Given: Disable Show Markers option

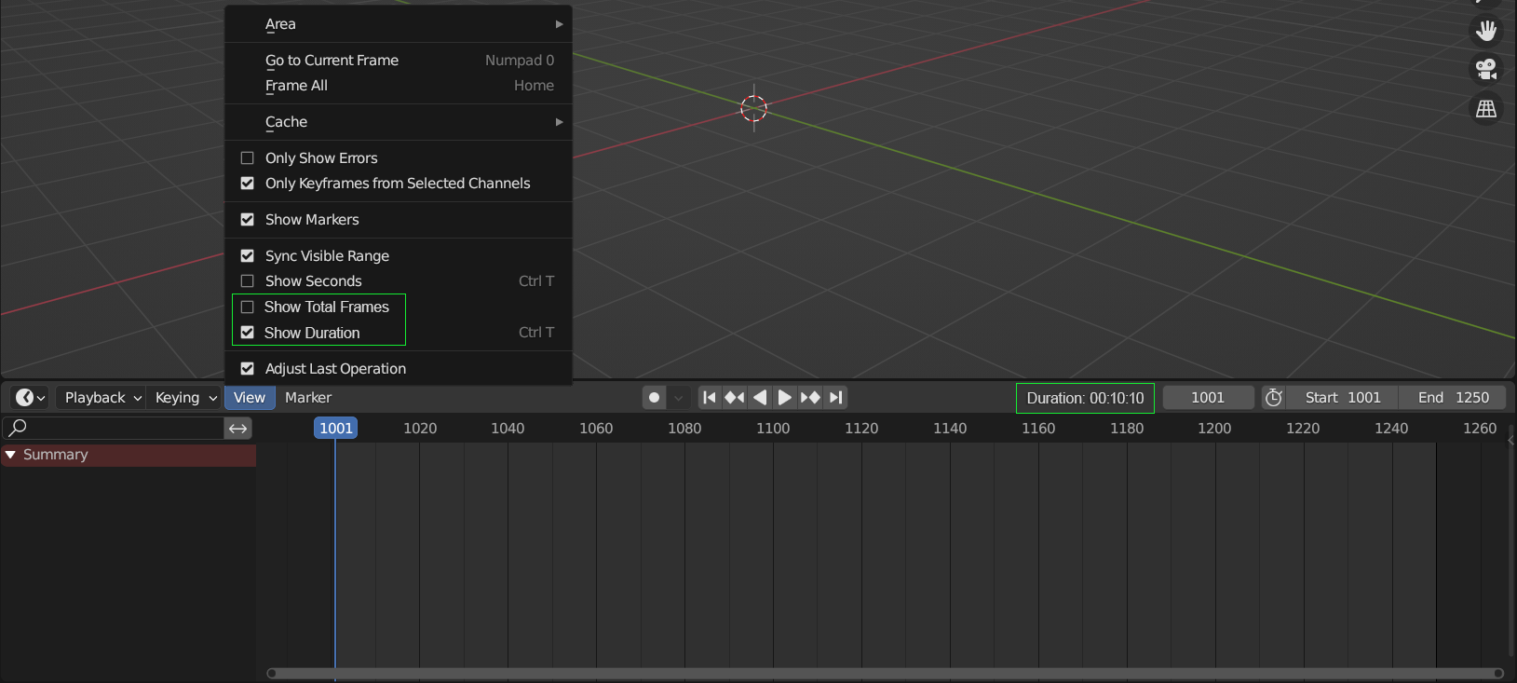Looking at the screenshot, I should 248,220.
